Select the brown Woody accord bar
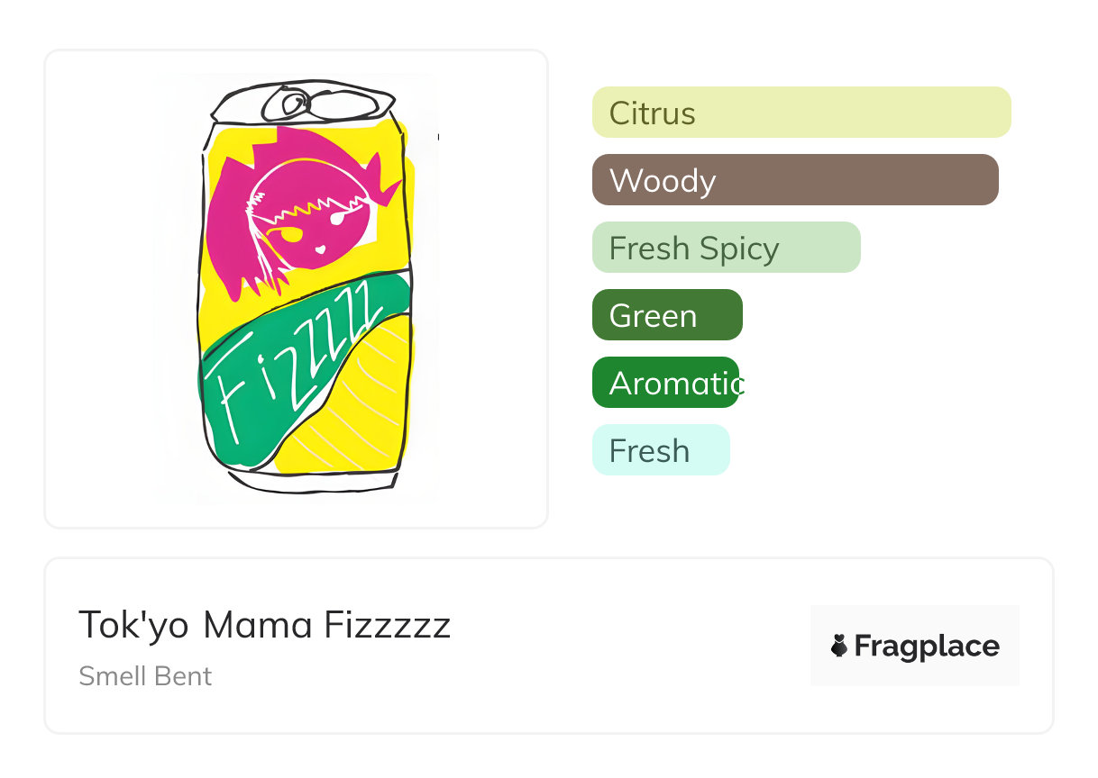1098x778 pixels. pyautogui.click(x=794, y=180)
